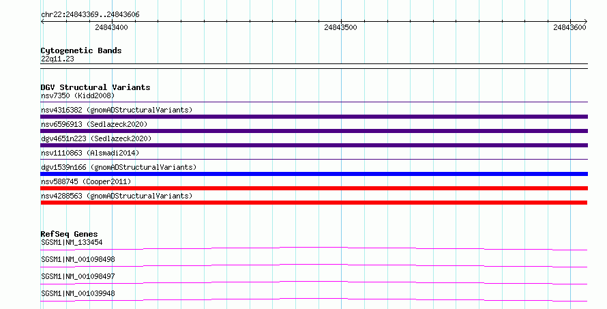Image resolution: width=607 pixels, height=309 pixels.
Task: Click the magenta line for SGSM1|NM_001098498
Action: tap(314, 265)
